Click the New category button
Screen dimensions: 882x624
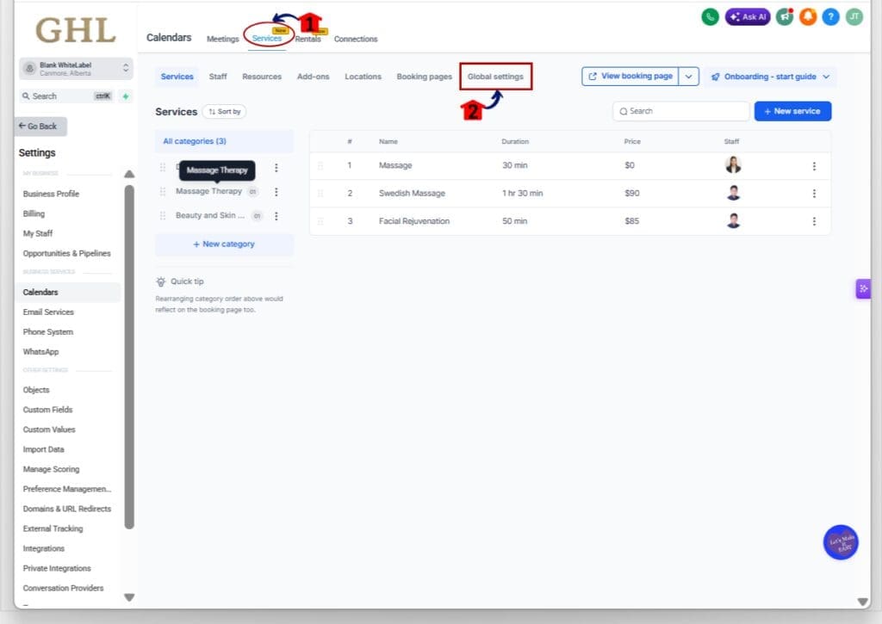[224, 244]
